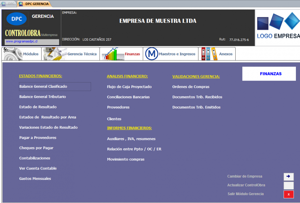Switch to the inactive DPC window tab
The width and height of the screenshot is (300, 203).
(x=8, y=4)
